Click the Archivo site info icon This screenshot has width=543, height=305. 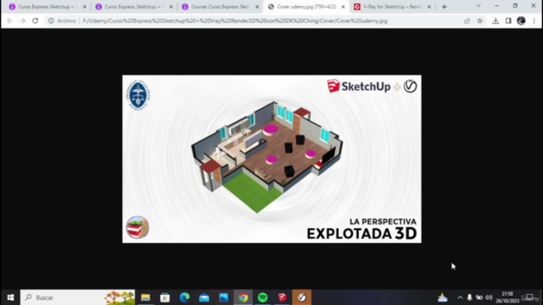tap(51, 20)
